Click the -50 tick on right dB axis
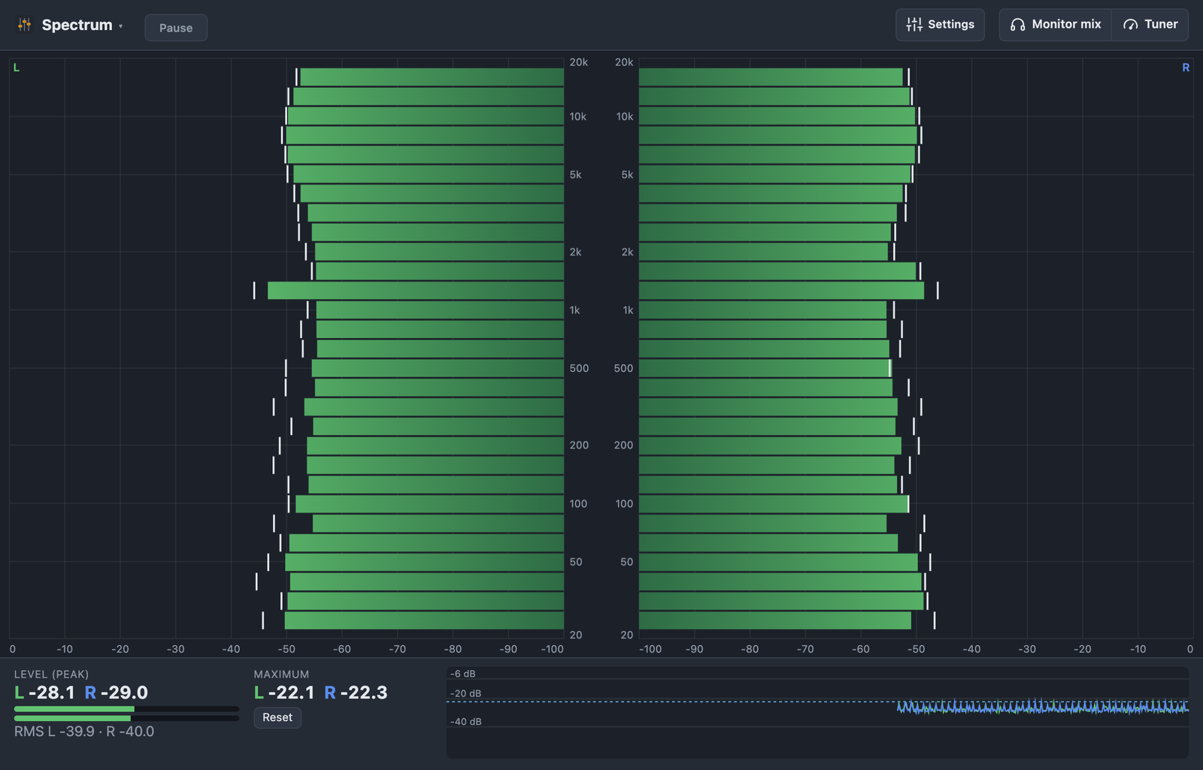Image resolution: width=1203 pixels, height=770 pixels. point(917,649)
